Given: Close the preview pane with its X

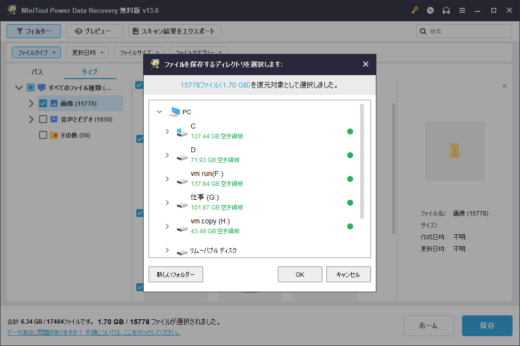Looking at the screenshot, I should (505, 86).
